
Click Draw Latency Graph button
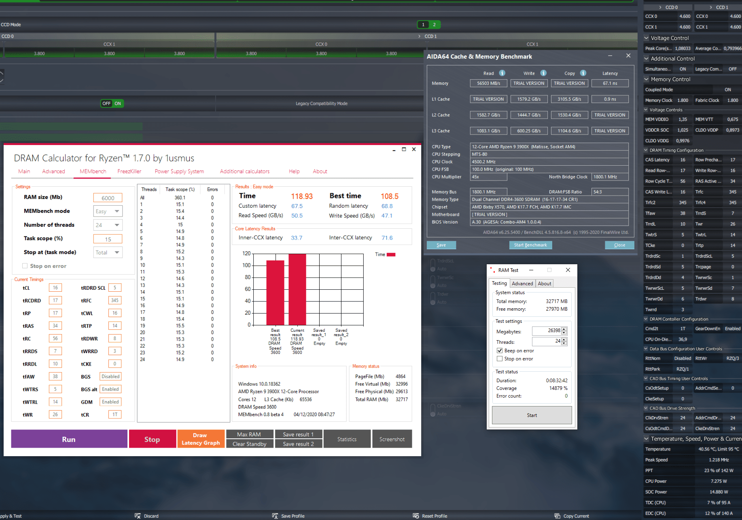pos(201,439)
